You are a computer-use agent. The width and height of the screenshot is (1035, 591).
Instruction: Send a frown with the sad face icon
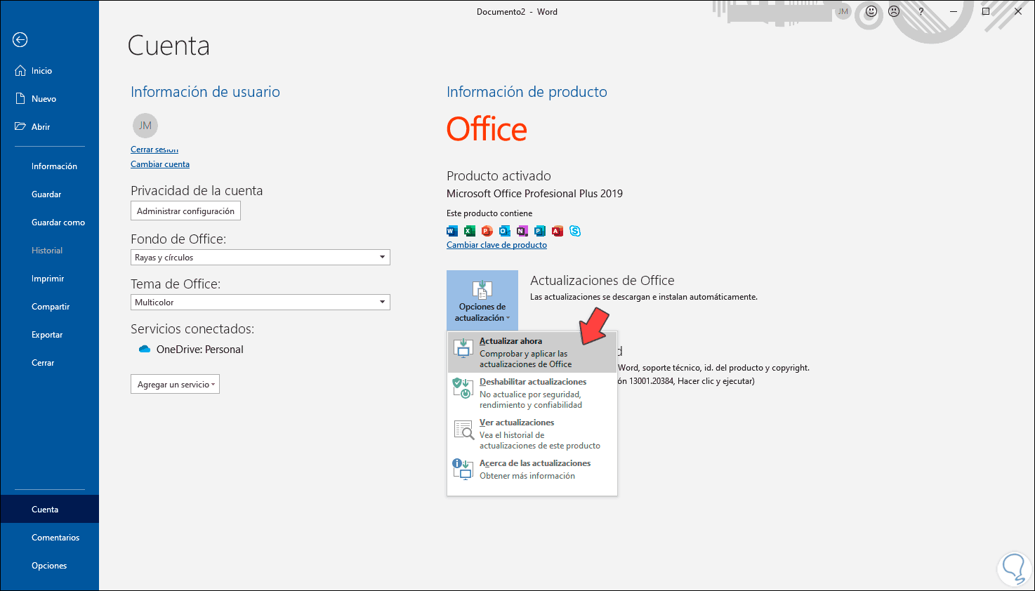click(894, 11)
